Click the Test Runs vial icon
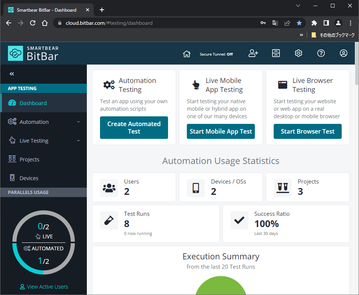Viewport: 359px width, 295px height. pyautogui.click(x=109, y=220)
